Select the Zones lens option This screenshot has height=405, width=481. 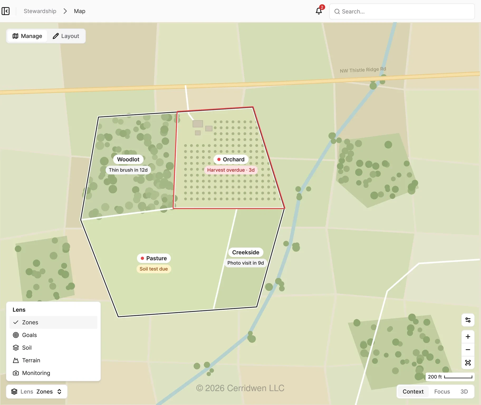tap(53, 322)
